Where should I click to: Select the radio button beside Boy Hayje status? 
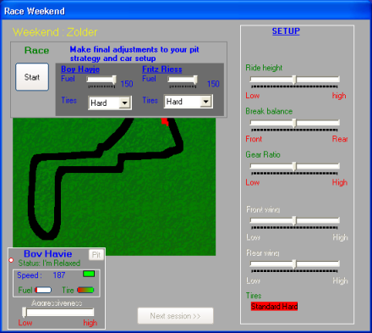11,260
